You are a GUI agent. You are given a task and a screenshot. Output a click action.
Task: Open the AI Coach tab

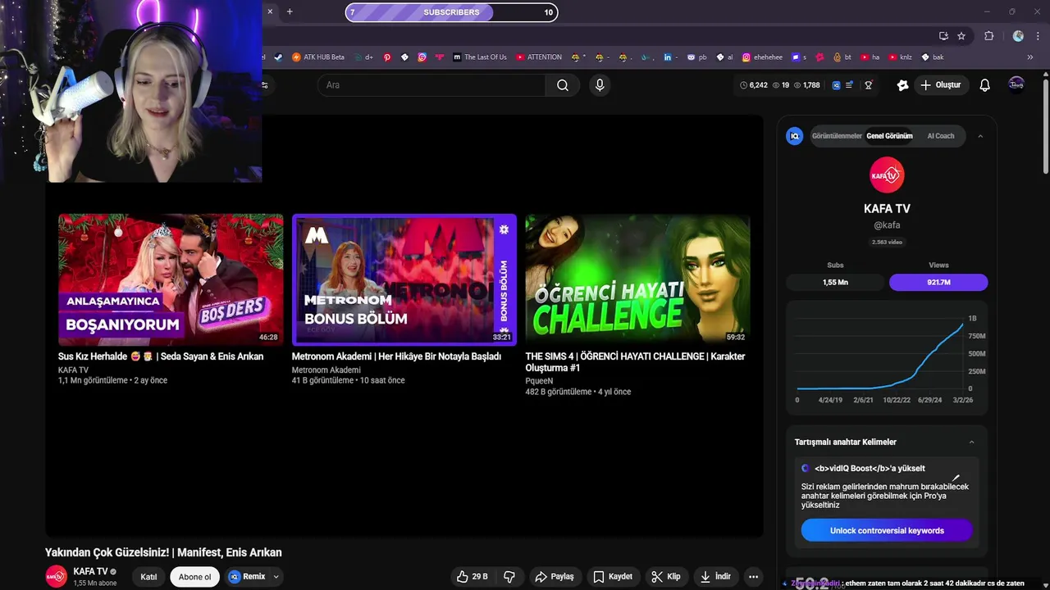tap(941, 136)
